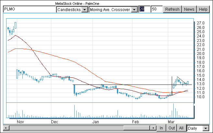Click the Jan label on the date axis
The height and width of the screenshot is (133, 213).
pos(96,122)
